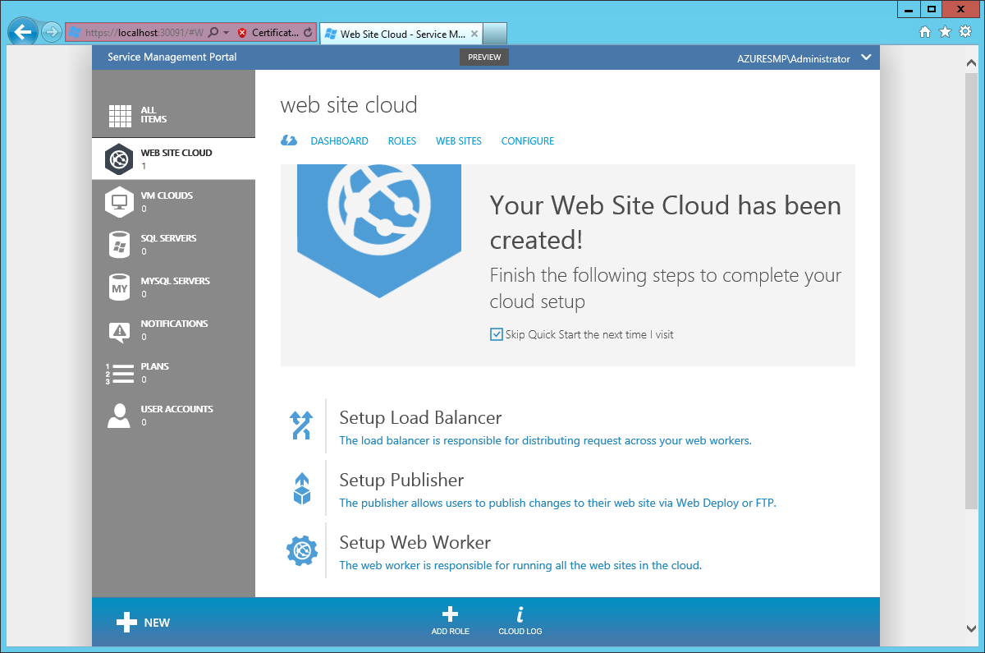Open the Plans list icon
The width and height of the screenshot is (985, 653).
pyautogui.click(x=120, y=373)
